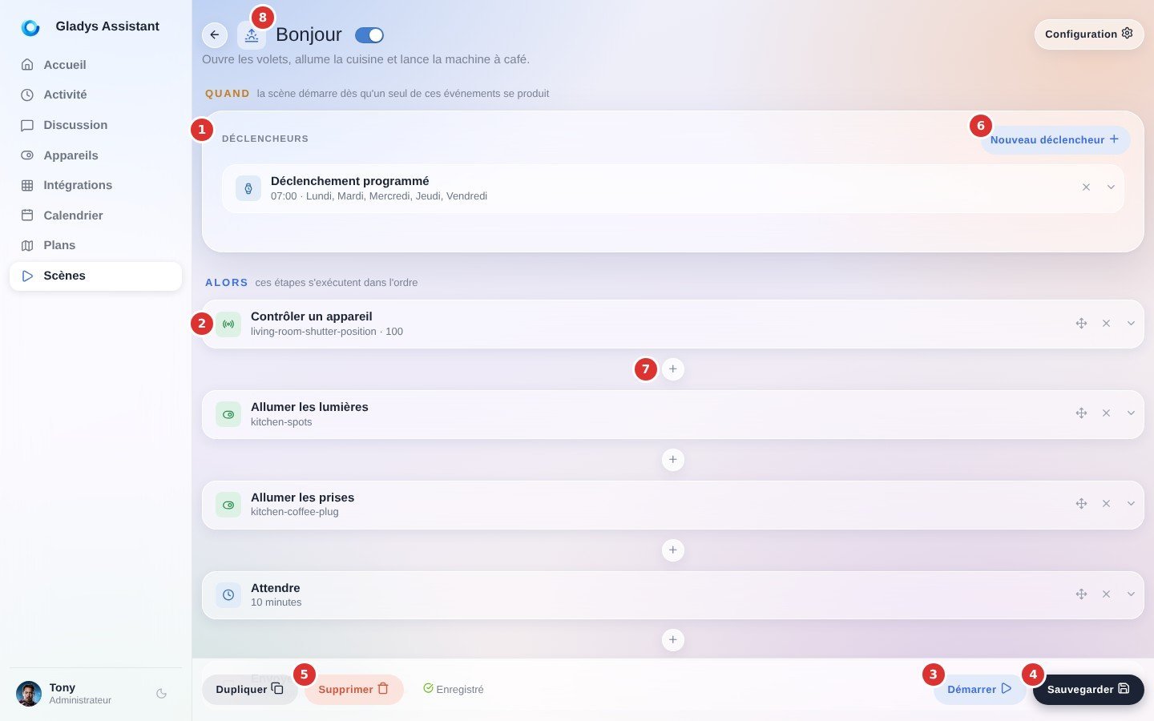The height and width of the screenshot is (721, 1154).
Task: Open Accueil in the sidebar
Action: [95, 65]
